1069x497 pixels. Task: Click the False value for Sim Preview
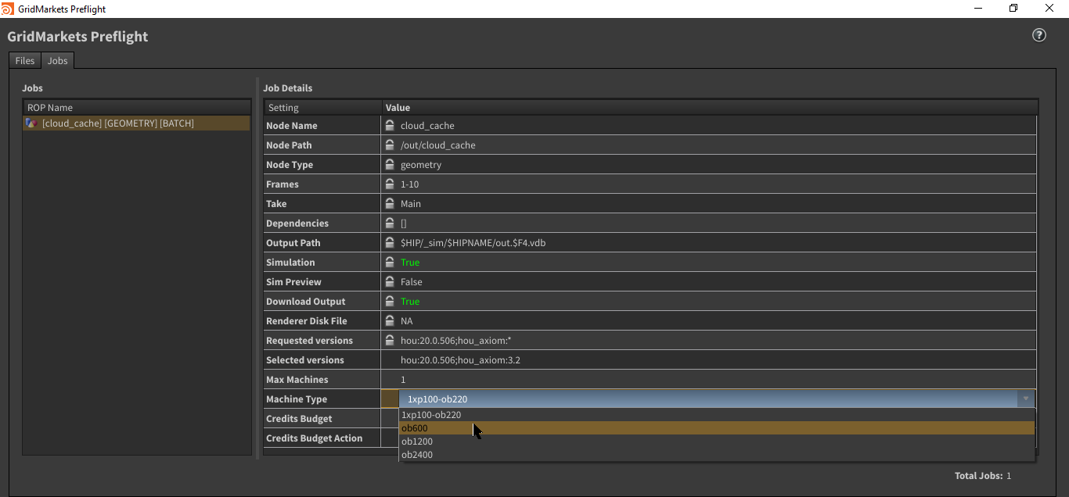(411, 281)
